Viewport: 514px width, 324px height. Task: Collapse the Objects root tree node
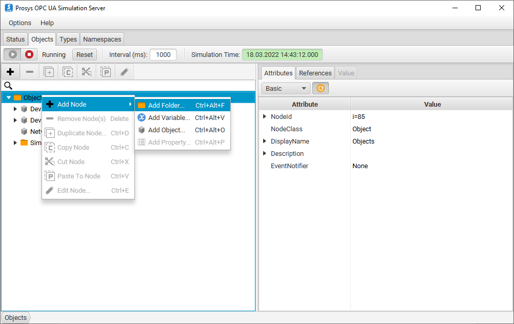9,97
